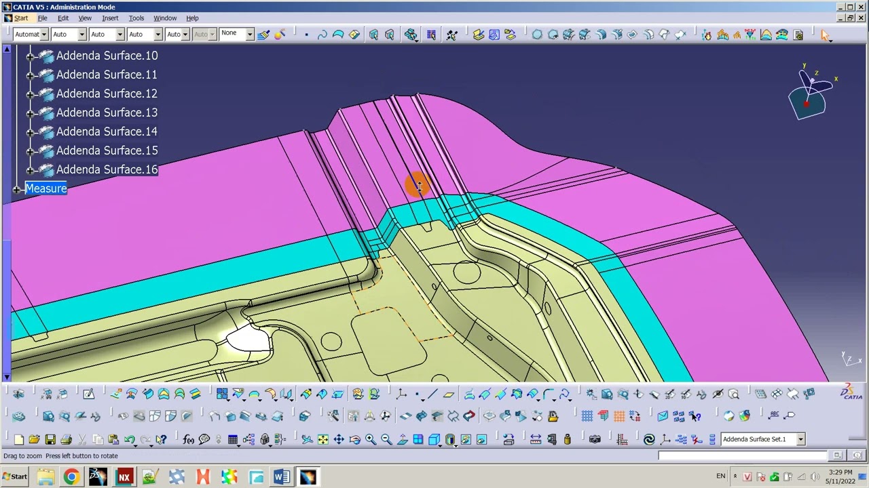This screenshot has height=488, width=869.
Task: Click the Windows Start button
Action: pyautogui.click(x=14, y=476)
